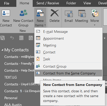Collapse the New Items dropdown button

tap(40, 18)
